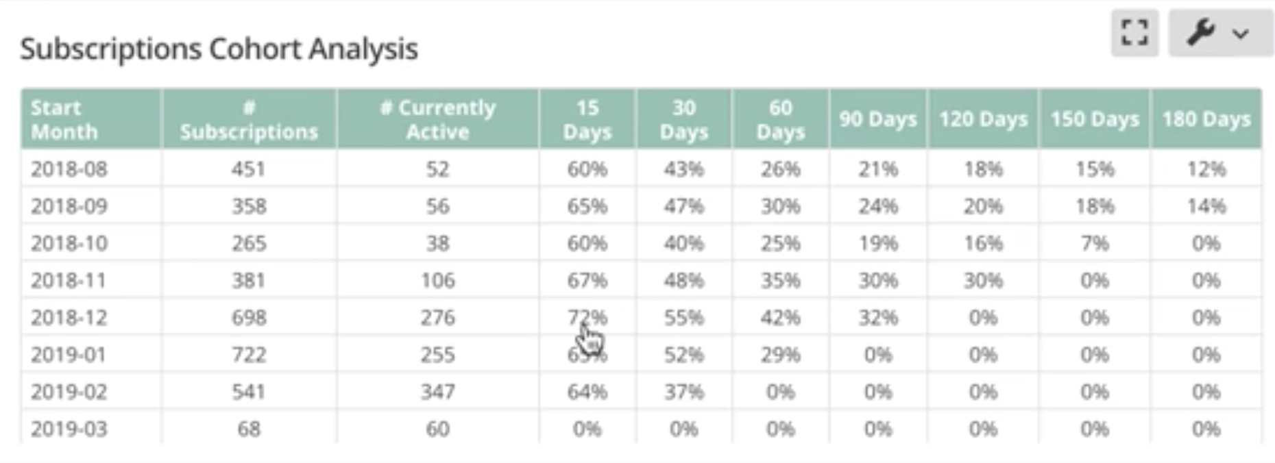Click the 72% retention value for 2018-12
Viewport: 1275px width, 463px height.
coord(587,317)
